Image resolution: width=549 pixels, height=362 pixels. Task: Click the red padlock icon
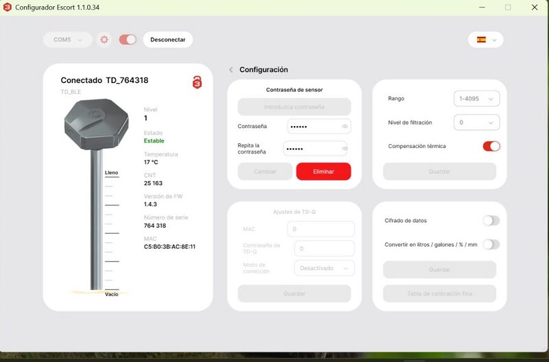coord(197,82)
